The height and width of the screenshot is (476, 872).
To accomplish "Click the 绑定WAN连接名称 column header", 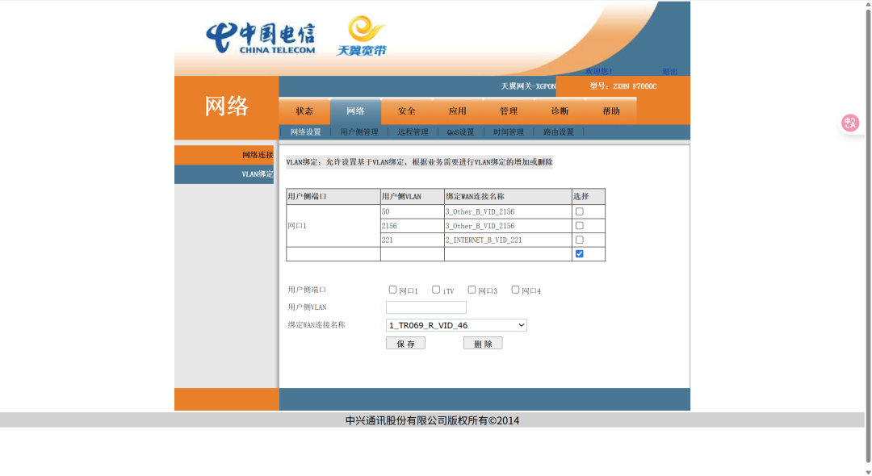I will 508,197.
